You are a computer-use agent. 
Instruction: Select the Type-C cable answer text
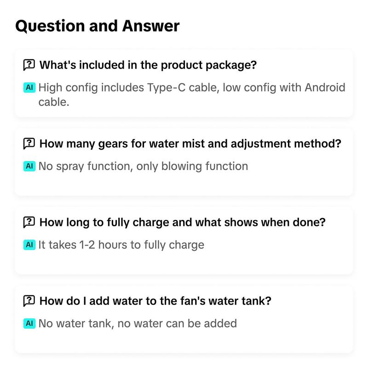(192, 95)
